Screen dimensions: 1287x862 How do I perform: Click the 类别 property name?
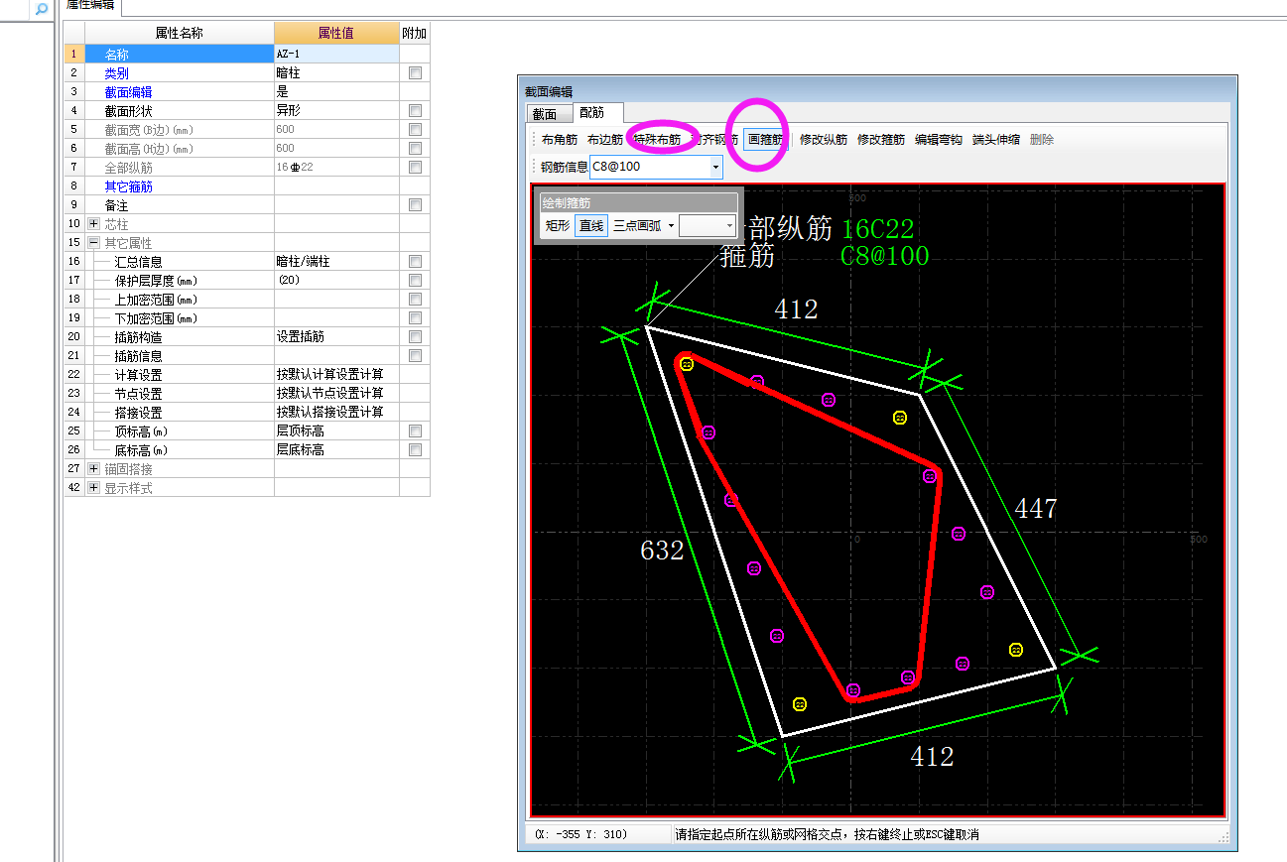pos(116,72)
